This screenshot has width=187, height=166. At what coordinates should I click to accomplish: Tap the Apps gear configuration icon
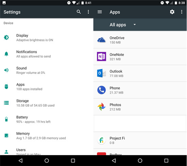[x=172, y=12]
